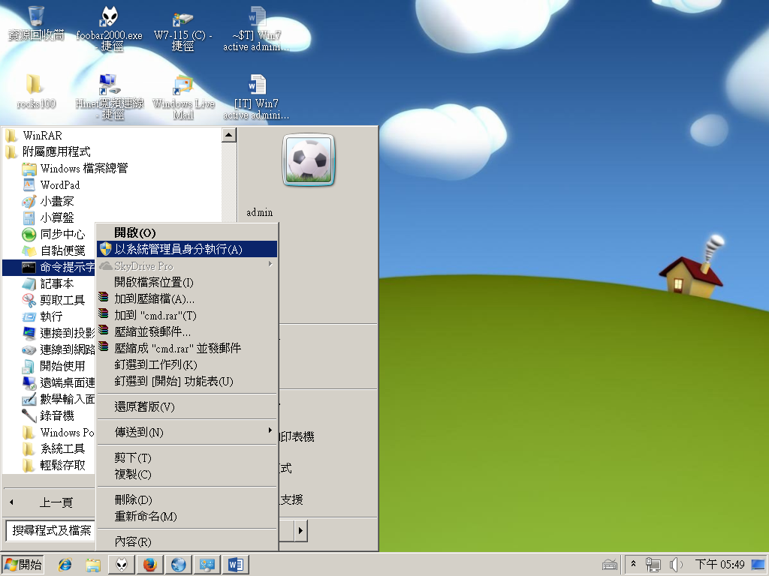
Task: Click the network tray icon
Action: [653, 565]
